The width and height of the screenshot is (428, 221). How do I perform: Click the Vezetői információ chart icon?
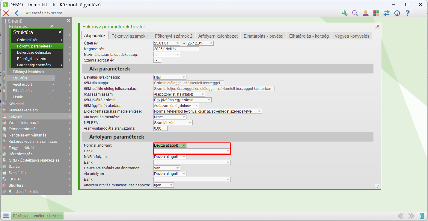[4, 123]
